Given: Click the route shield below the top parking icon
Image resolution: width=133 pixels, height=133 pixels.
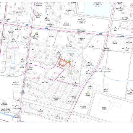Looking at the screenshot, I should point(46,28).
